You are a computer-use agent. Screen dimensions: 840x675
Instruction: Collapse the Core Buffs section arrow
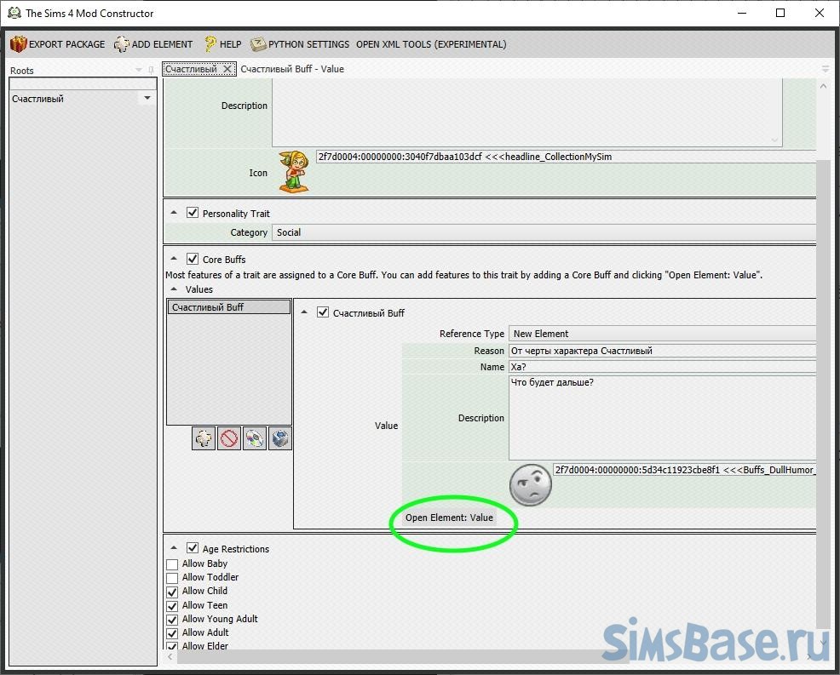click(175, 259)
